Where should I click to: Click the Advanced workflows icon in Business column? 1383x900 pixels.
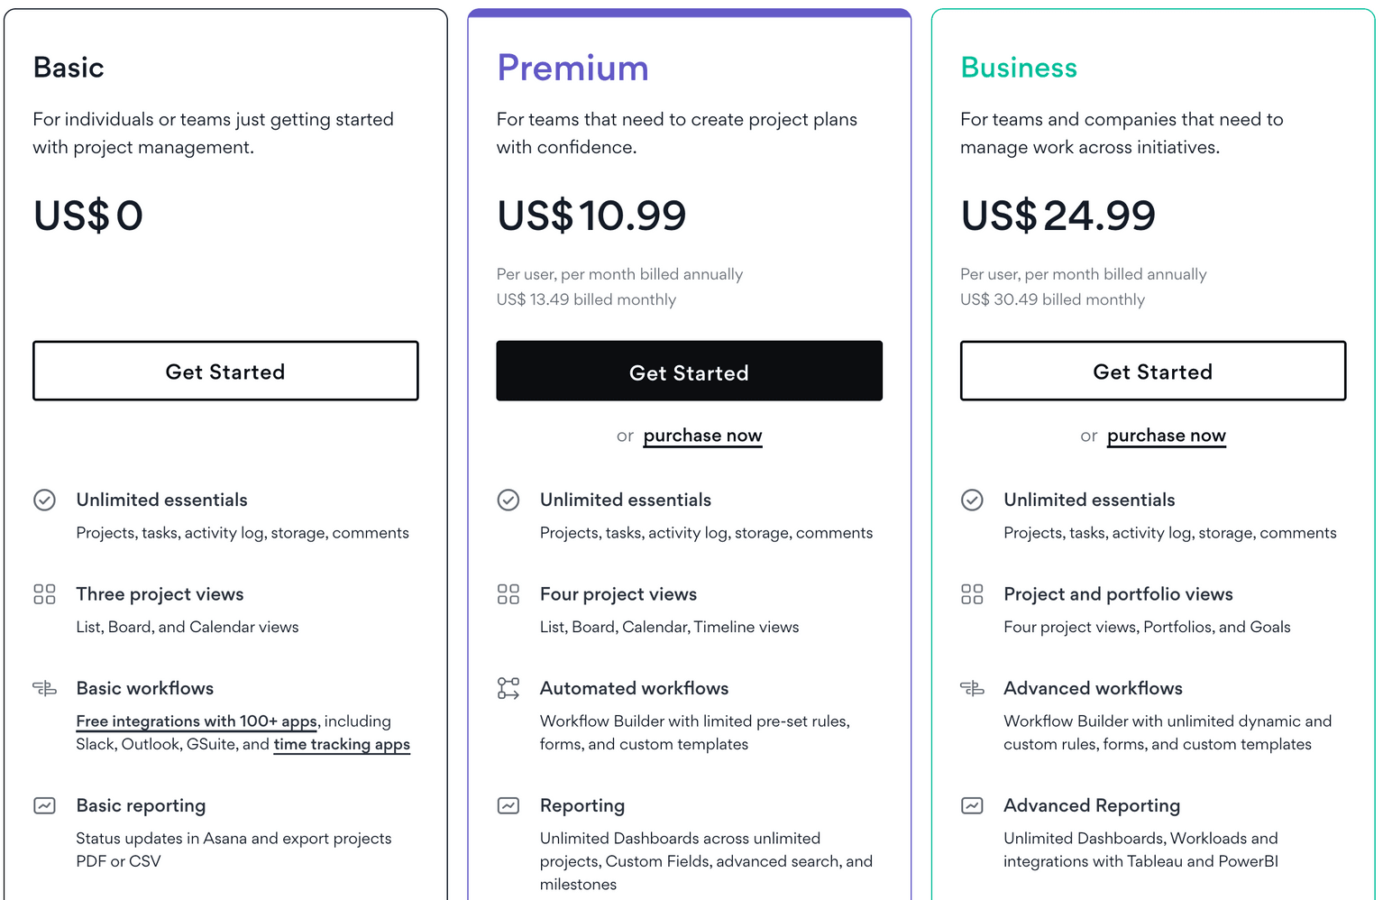pos(972,688)
